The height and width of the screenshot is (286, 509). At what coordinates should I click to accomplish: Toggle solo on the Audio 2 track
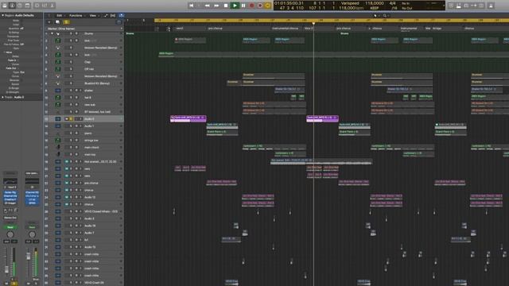(71, 119)
